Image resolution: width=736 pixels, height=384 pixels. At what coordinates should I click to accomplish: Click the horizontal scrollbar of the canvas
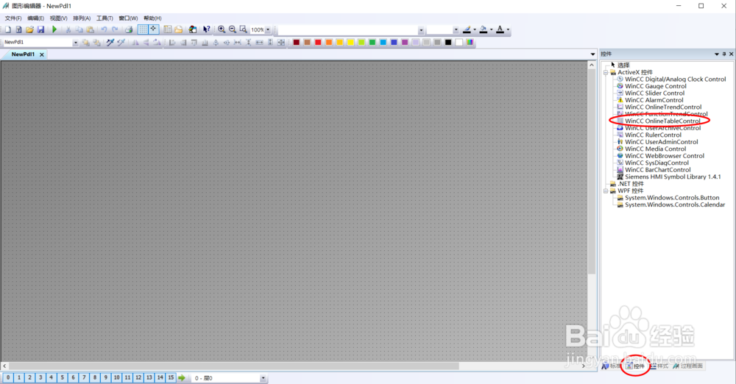coord(233,366)
